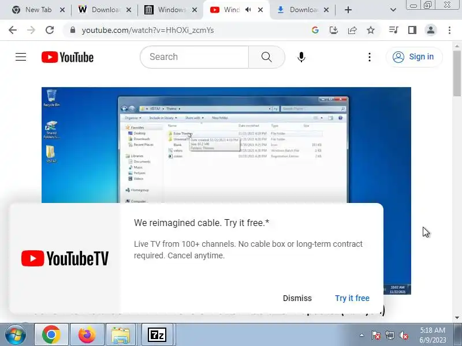Screen dimensions: 462x346
Task: Close the YouTube tab
Action: (260, 10)
